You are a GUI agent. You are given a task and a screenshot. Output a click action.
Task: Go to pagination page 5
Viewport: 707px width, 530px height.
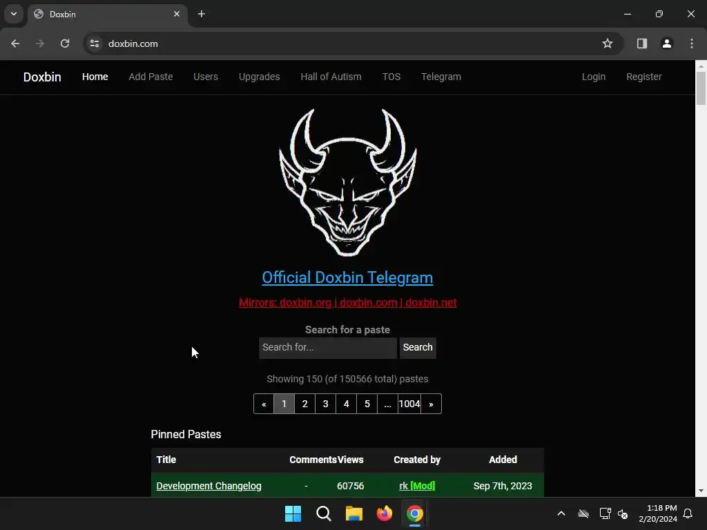coord(367,404)
